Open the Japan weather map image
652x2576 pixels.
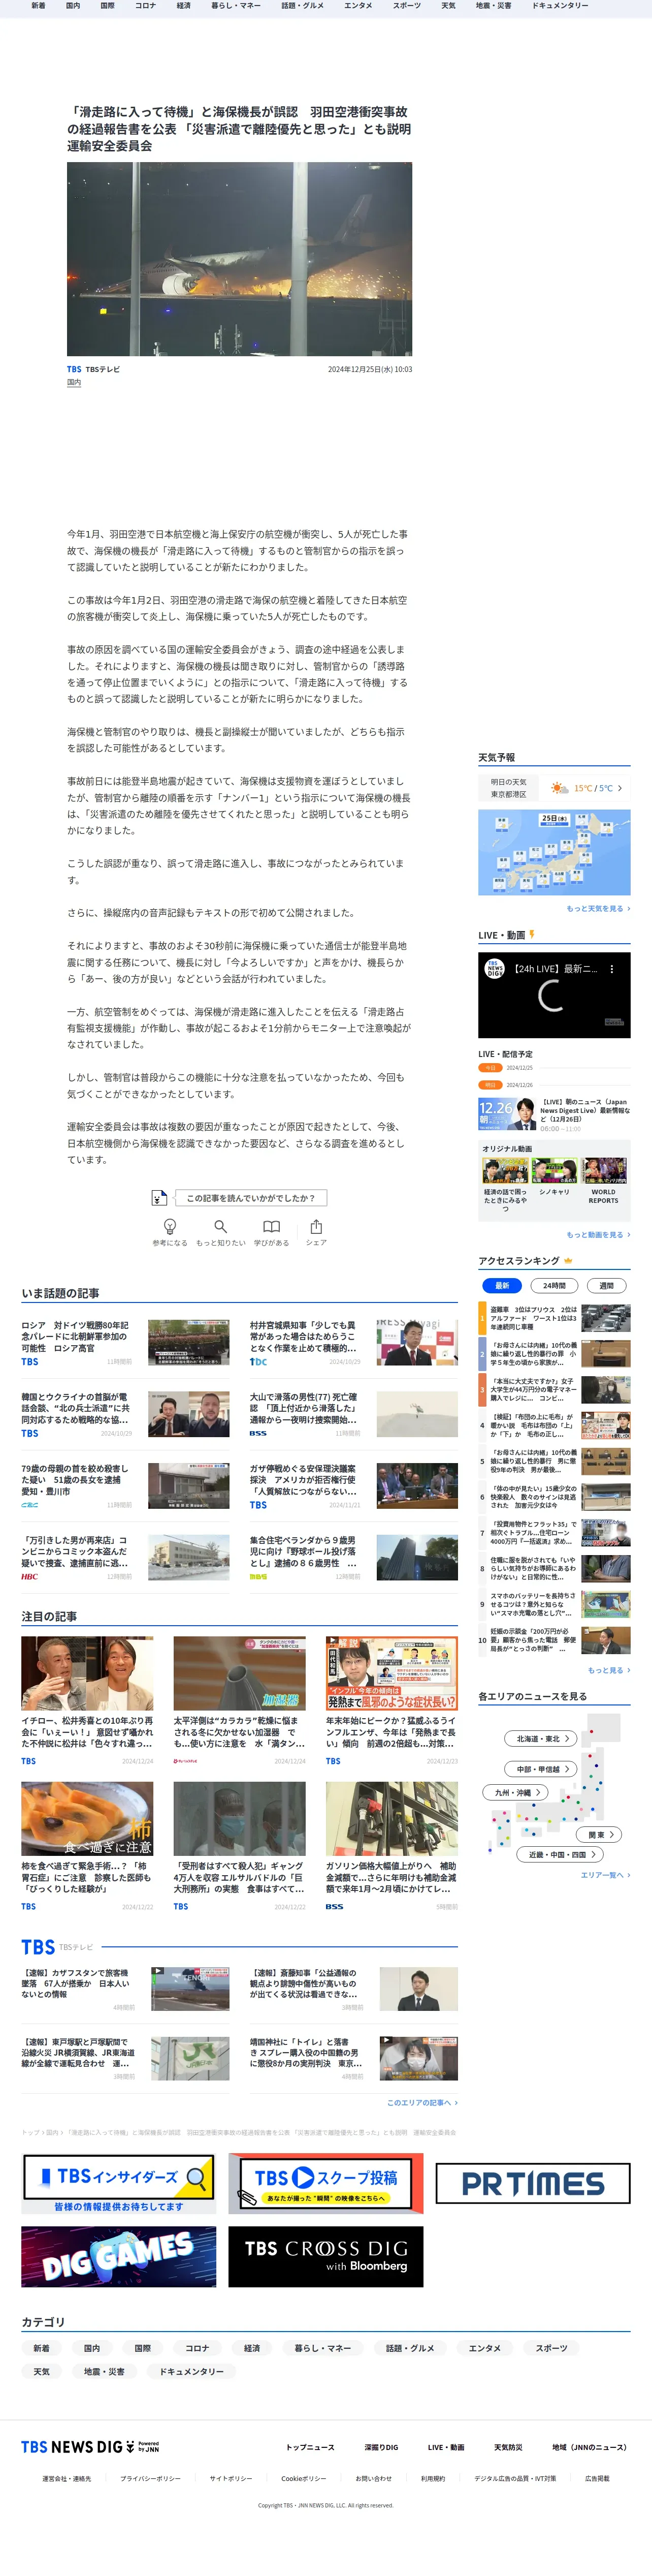(x=554, y=852)
